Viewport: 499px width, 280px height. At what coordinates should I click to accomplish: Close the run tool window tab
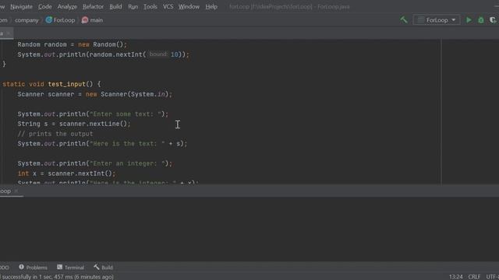tap(16, 191)
